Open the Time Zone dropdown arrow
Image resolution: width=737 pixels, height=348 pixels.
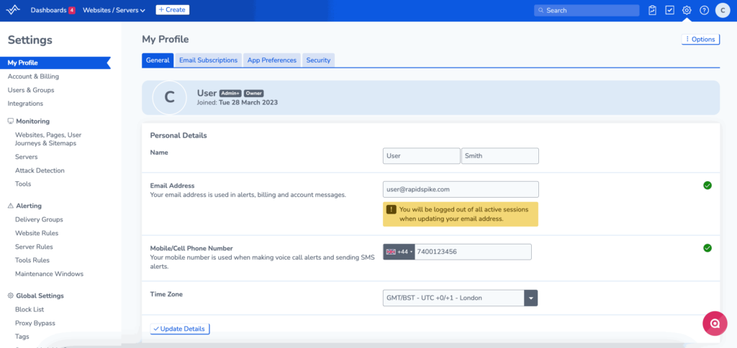pyautogui.click(x=530, y=298)
